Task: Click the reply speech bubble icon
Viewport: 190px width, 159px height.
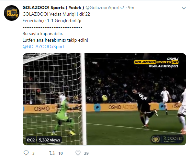Action: coord(26,153)
